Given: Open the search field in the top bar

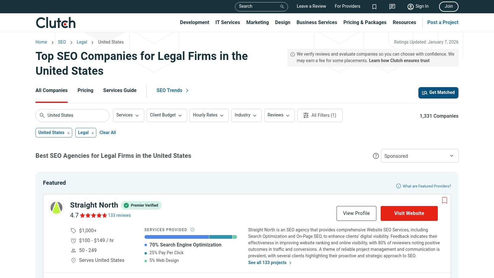Looking at the screenshot, I should (261, 6).
